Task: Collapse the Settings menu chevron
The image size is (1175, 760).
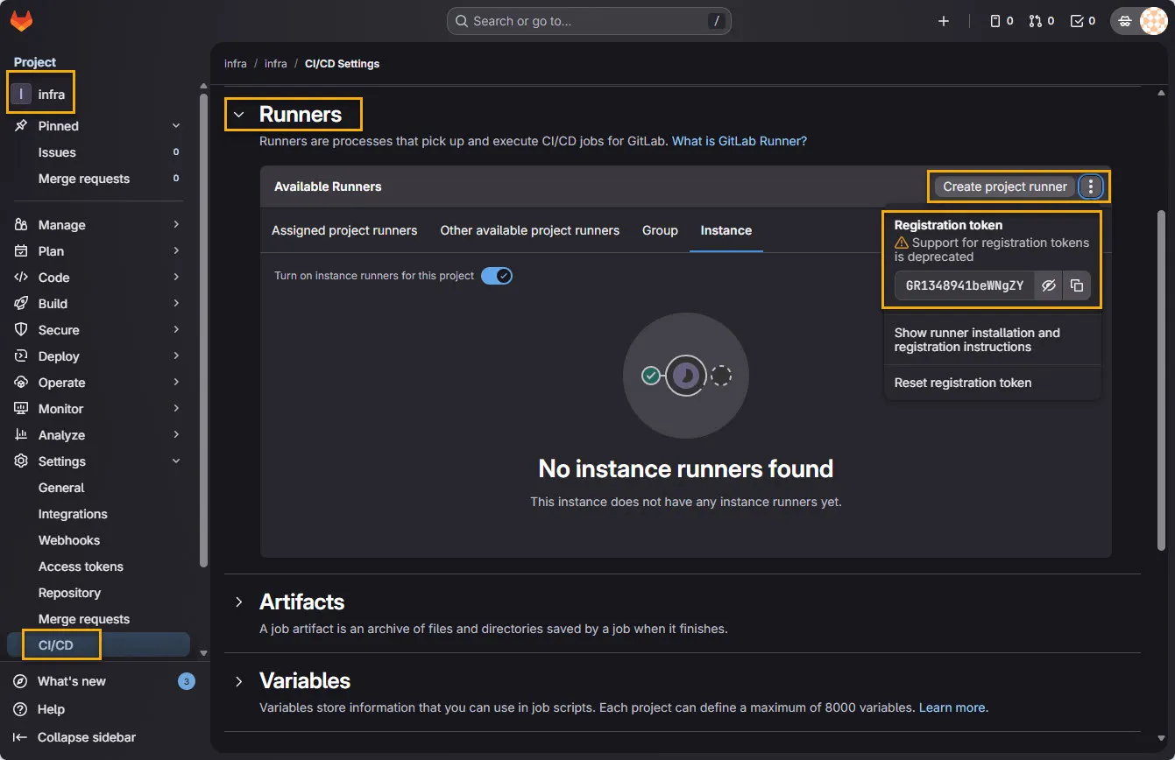Action: tap(176, 461)
